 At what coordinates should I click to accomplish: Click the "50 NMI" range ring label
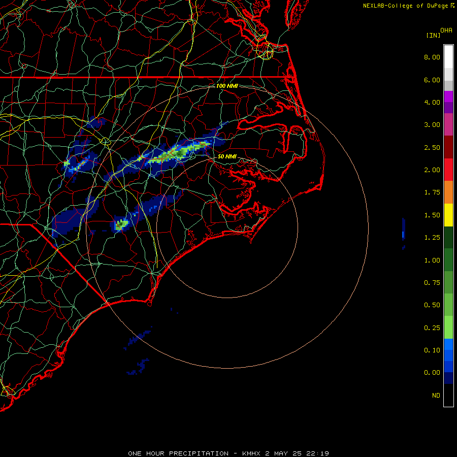coord(227,156)
